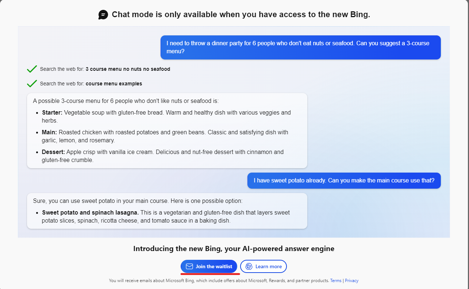This screenshot has width=469, height=289.
Task: Click the Main roasted chicken bullet
Action: (x=165, y=136)
